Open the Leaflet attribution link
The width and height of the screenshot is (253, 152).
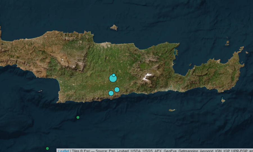[x=64, y=151]
